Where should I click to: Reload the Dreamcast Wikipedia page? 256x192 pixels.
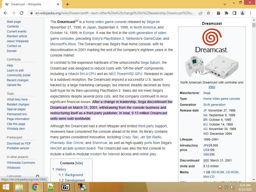click(21, 13)
